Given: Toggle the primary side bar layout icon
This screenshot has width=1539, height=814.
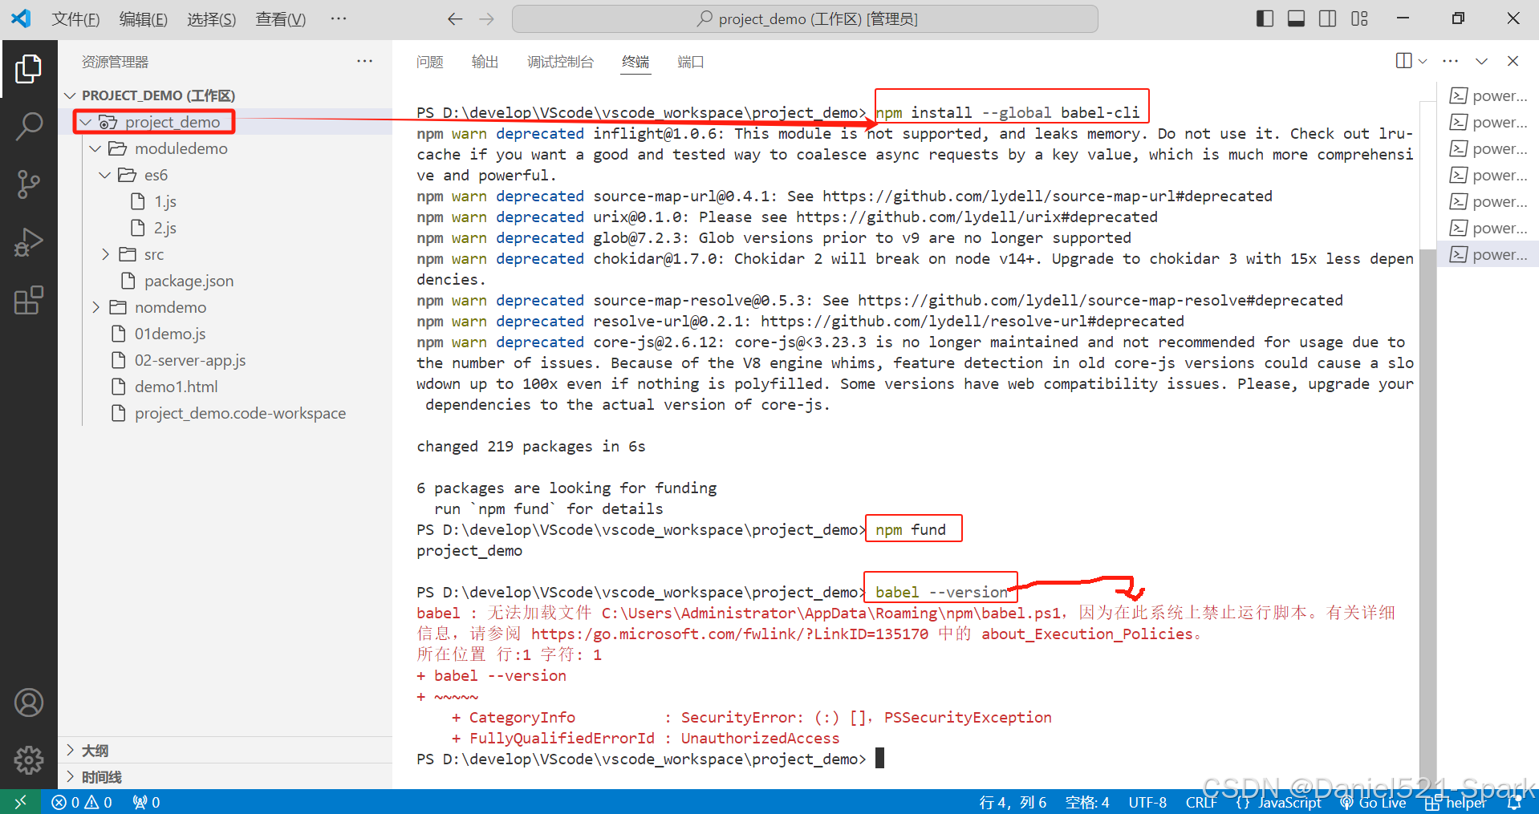Looking at the screenshot, I should click(x=1265, y=18).
